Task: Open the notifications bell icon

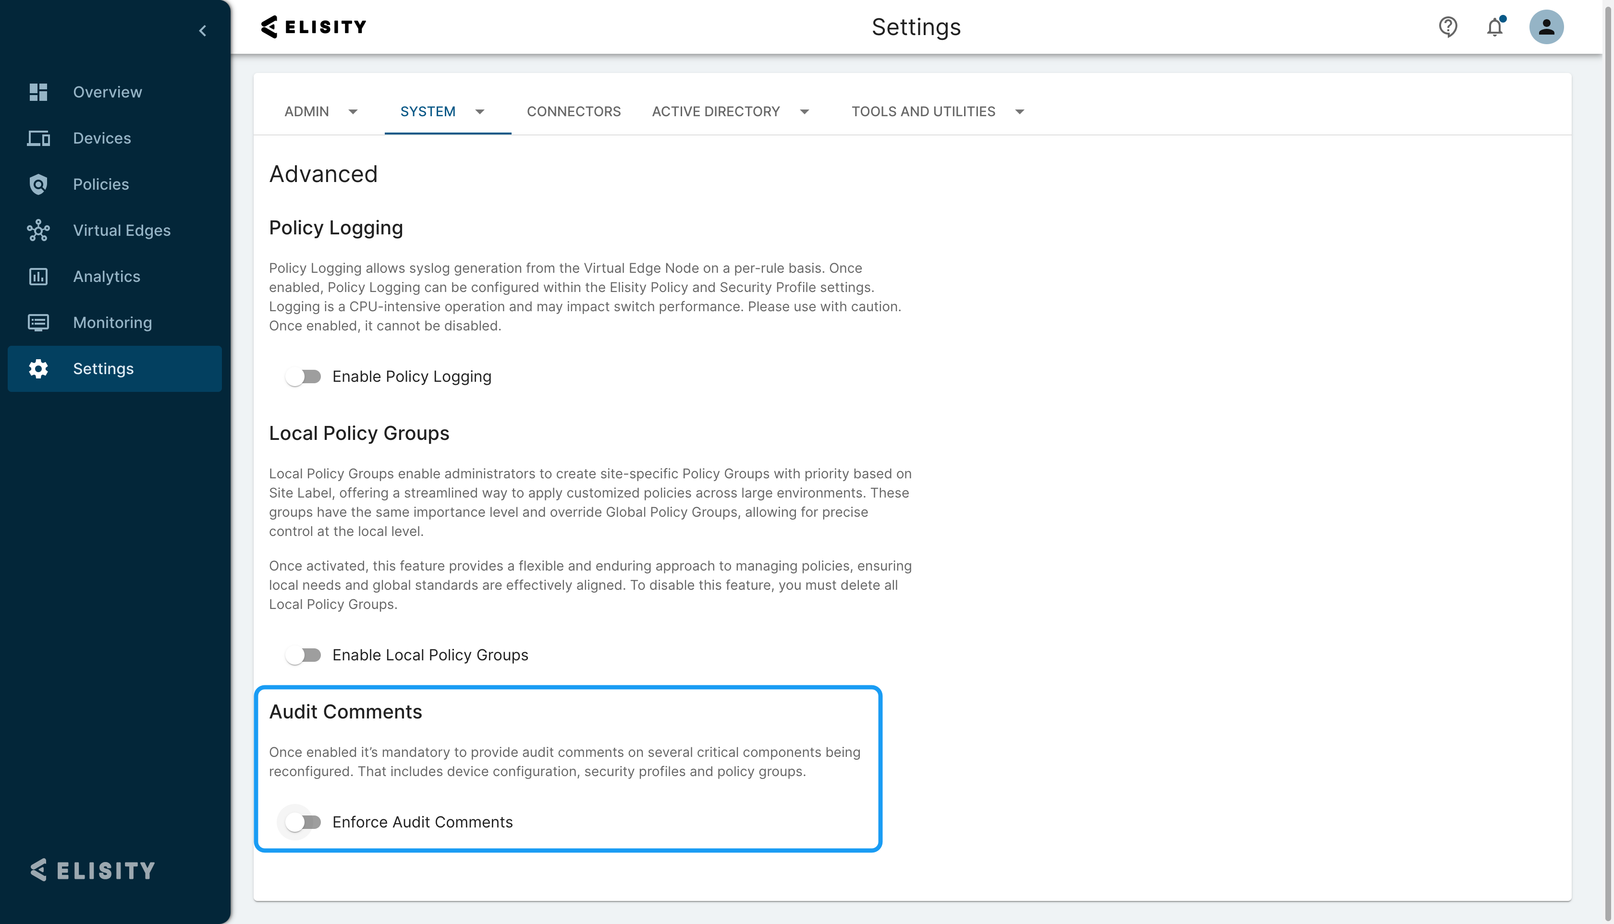Action: pyautogui.click(x=1495, y=27)
